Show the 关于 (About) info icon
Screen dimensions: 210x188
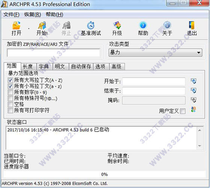click(167, 25)
